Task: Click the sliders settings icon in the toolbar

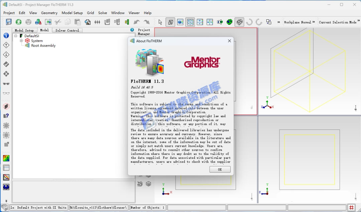Action: [97, 22]
